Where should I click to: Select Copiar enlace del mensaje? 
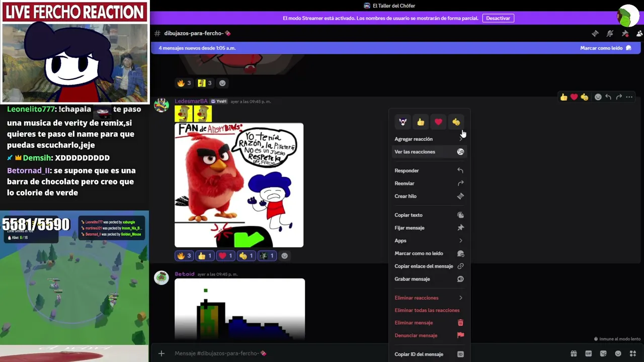[429, 266]
